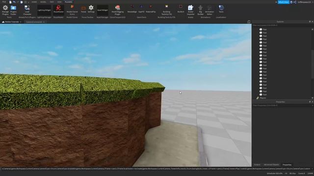
Task: Click the What's New button
Action: [284, 2]
